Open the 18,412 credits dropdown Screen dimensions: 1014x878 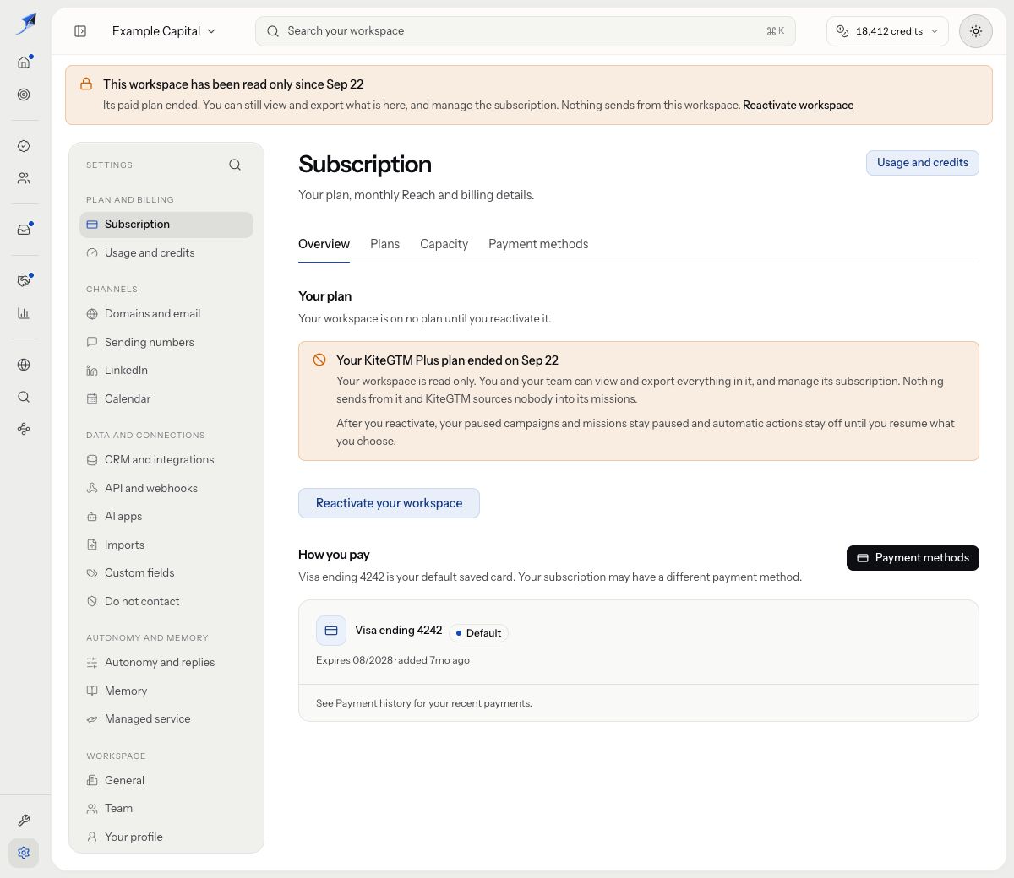click(x=887, y=31)
